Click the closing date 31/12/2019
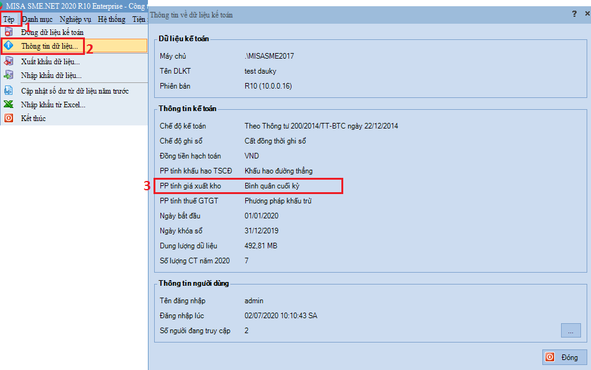 (x=261, y=231)
